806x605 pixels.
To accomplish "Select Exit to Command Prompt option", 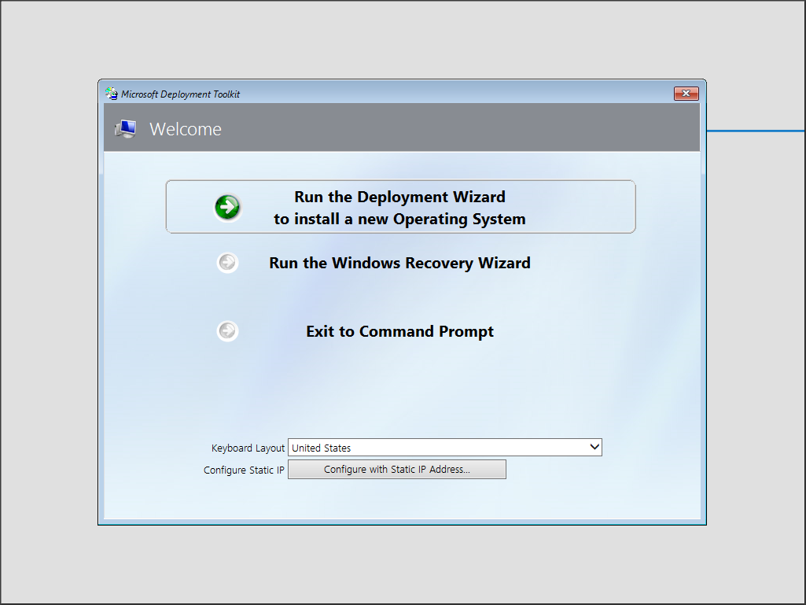I will pos(399,331).
